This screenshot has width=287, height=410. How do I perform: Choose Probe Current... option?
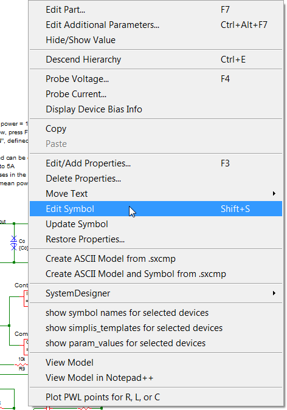[x=156, y=94]
